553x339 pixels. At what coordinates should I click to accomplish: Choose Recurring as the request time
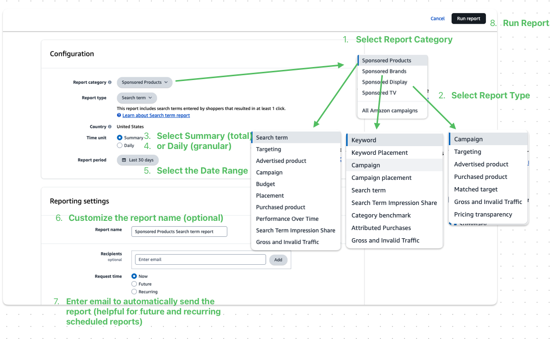pos(134,292)
